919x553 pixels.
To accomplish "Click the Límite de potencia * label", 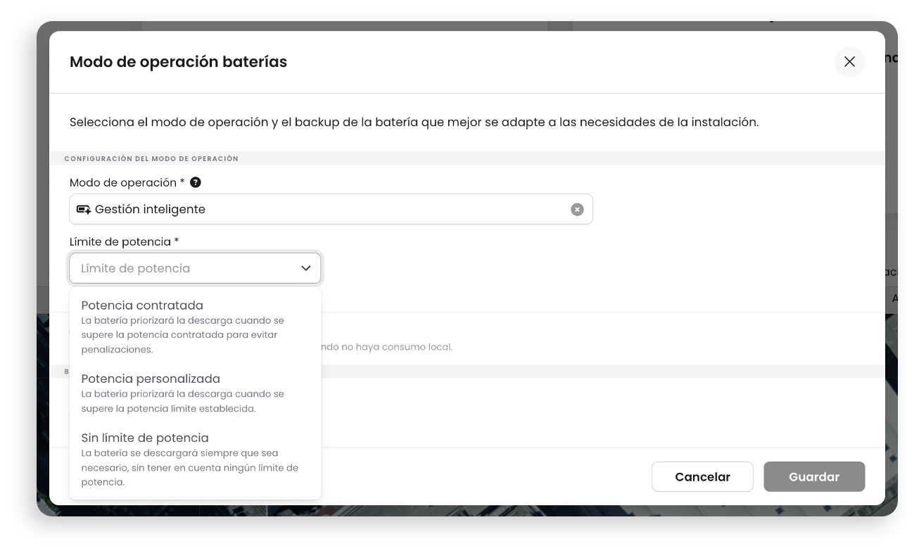I will (125, 242).
